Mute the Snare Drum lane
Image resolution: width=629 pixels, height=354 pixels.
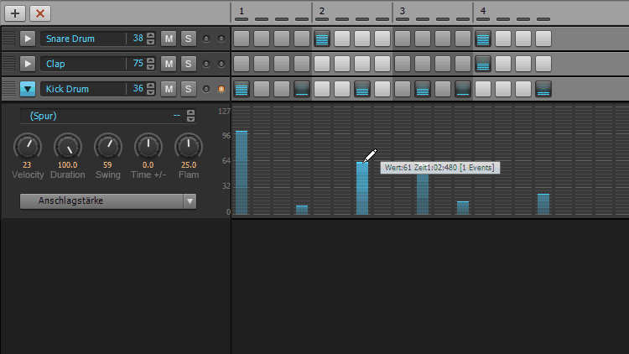[x=169, y=39]
